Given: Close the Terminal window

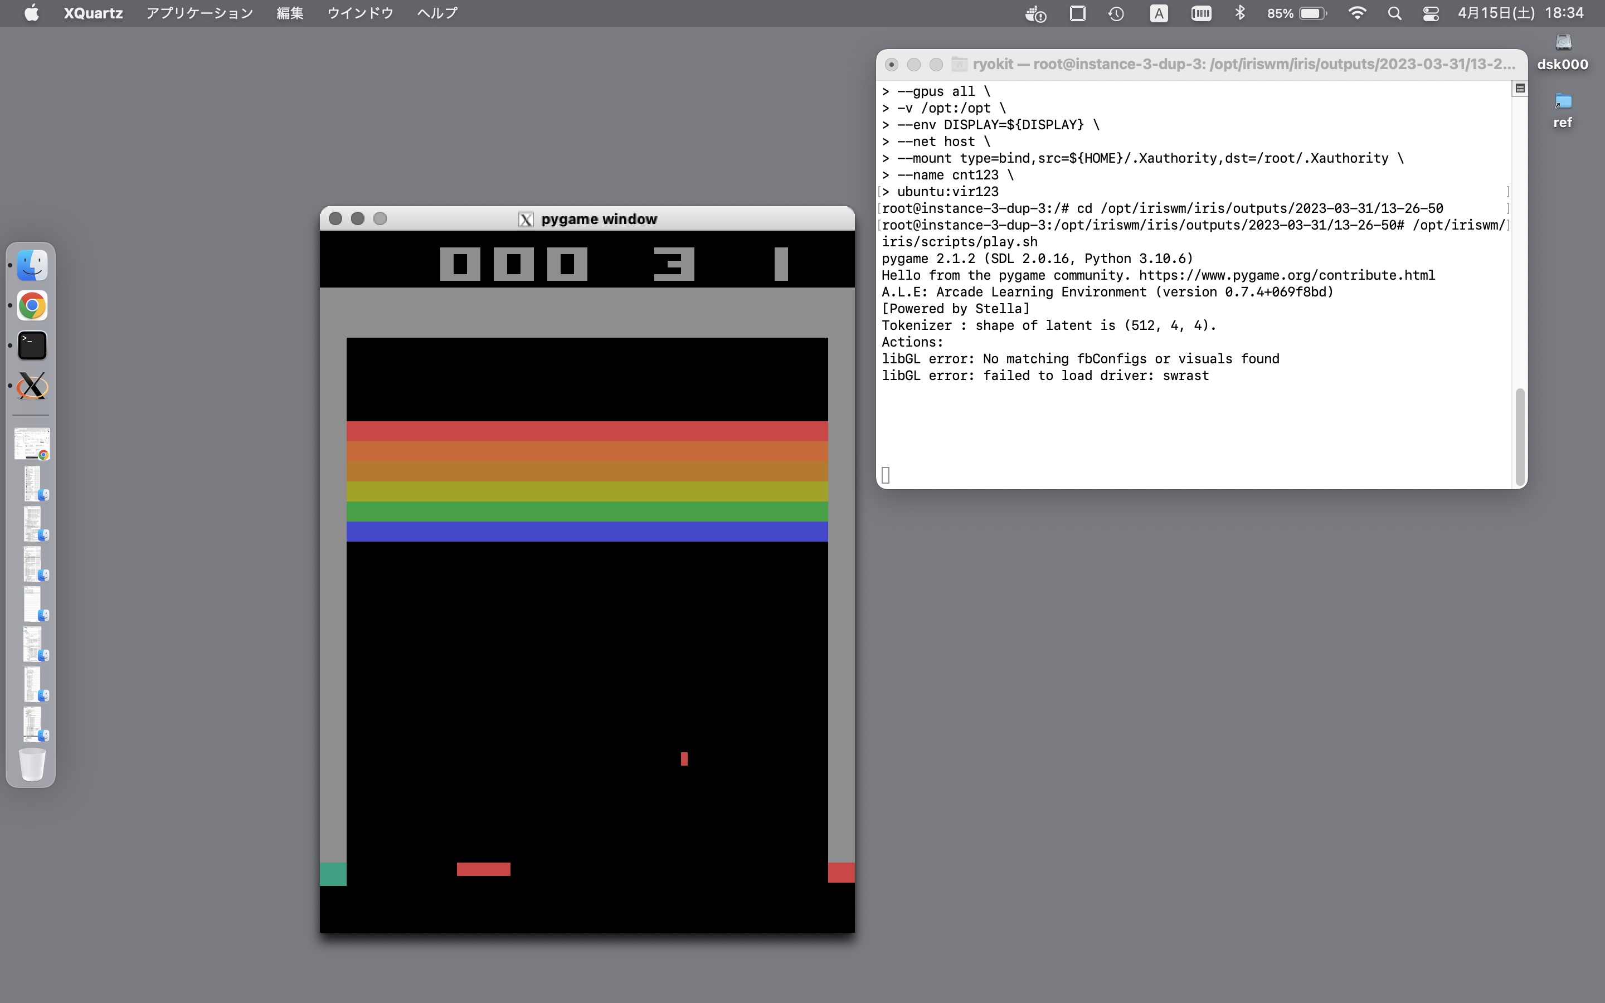Looking at the screenshot, I should pos(891,64).
